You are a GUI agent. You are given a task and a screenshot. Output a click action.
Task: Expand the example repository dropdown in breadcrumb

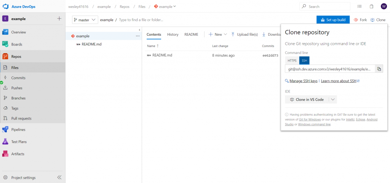[x=174, y=6]
